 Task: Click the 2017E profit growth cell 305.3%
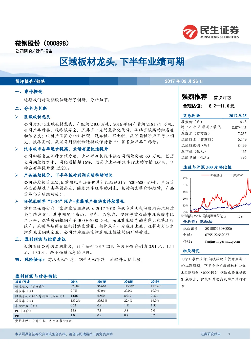tap(102, 301)
